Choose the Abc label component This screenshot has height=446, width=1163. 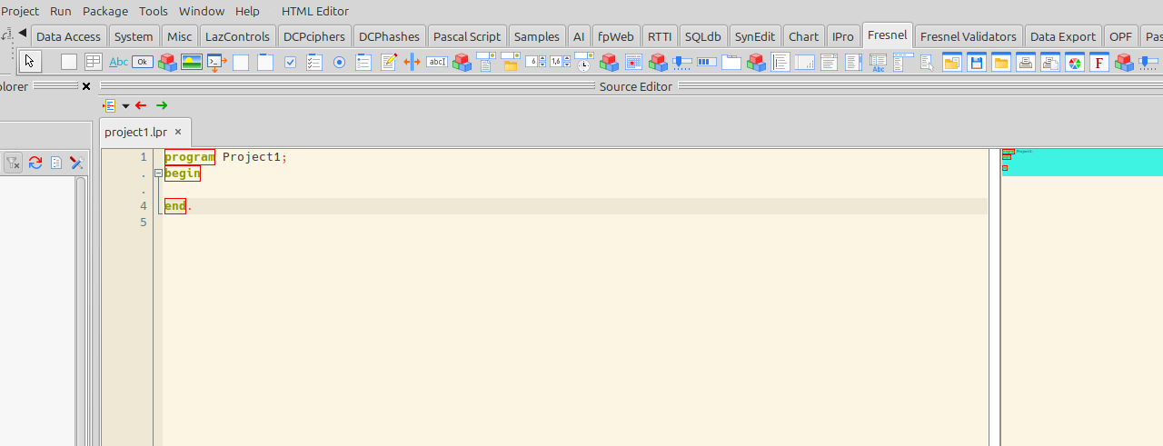[x=118, y=62]
